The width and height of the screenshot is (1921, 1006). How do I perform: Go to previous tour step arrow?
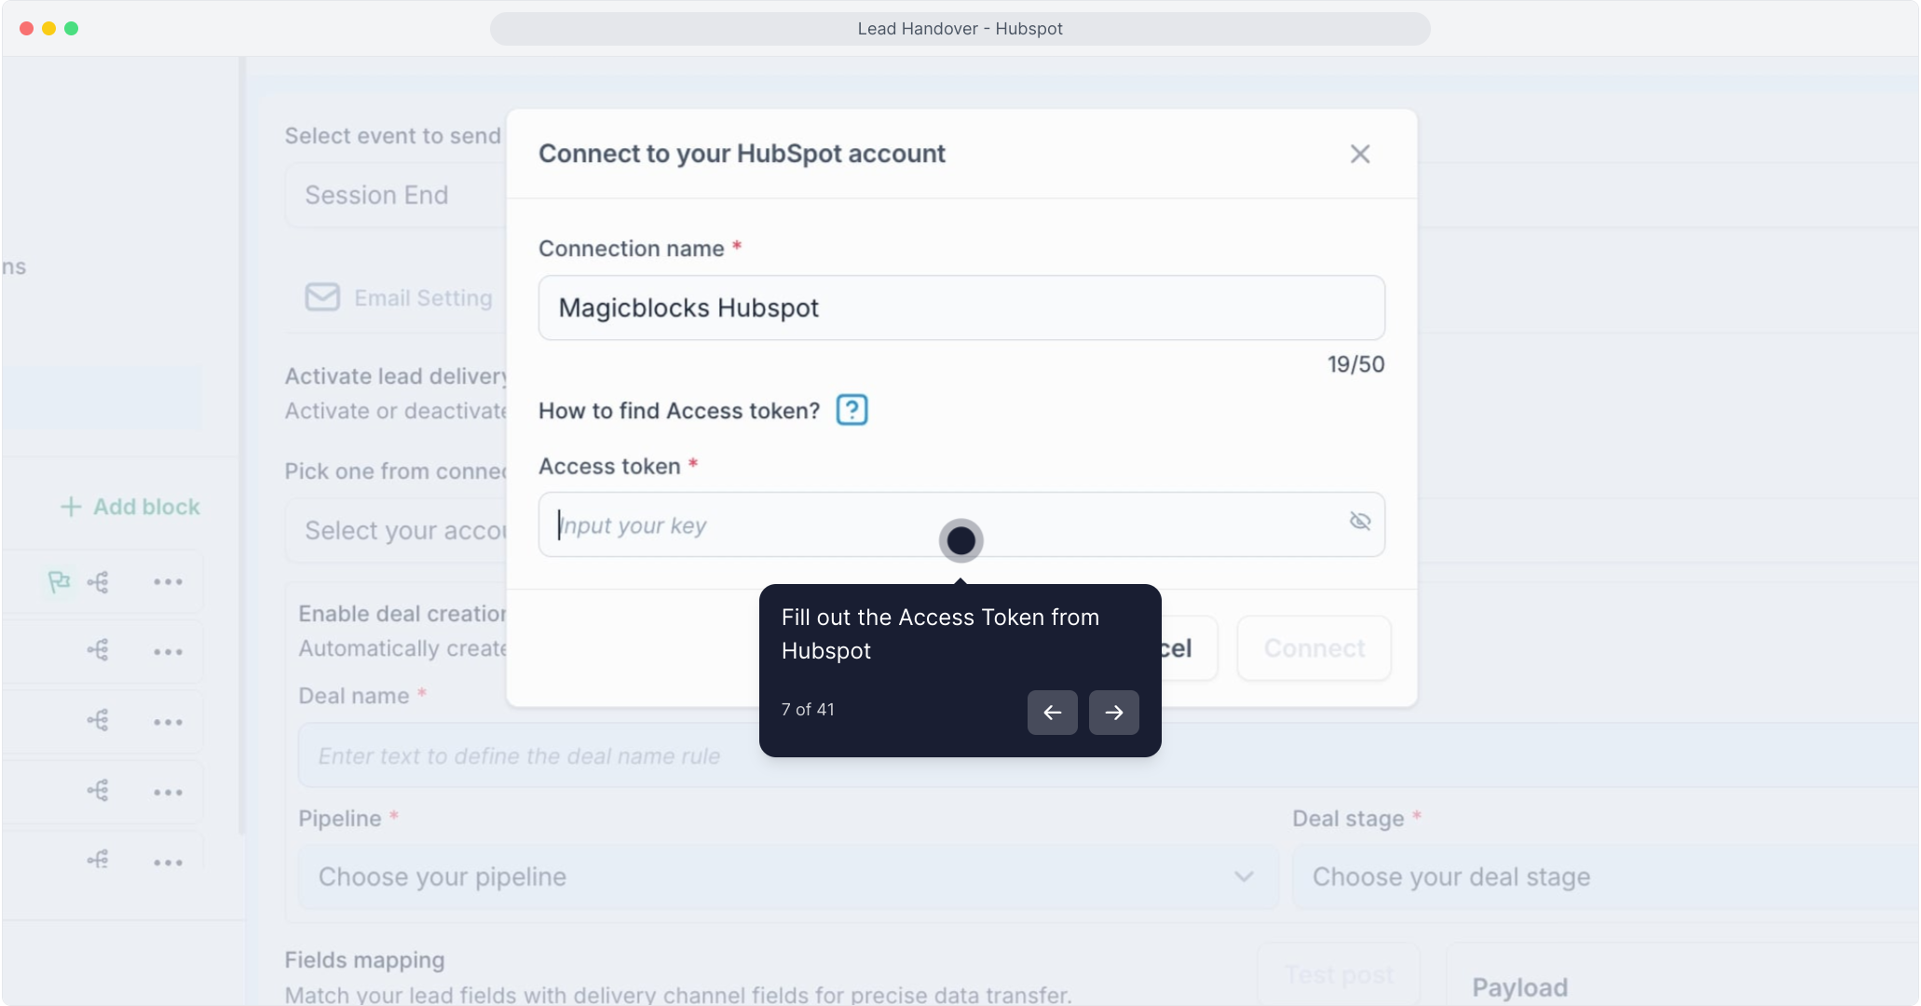(x=1052, y=713)
